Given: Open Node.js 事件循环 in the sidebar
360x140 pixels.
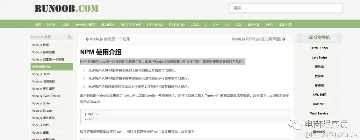Looking at the screenshot, I should pyautogui.click(x=43, y=89).
